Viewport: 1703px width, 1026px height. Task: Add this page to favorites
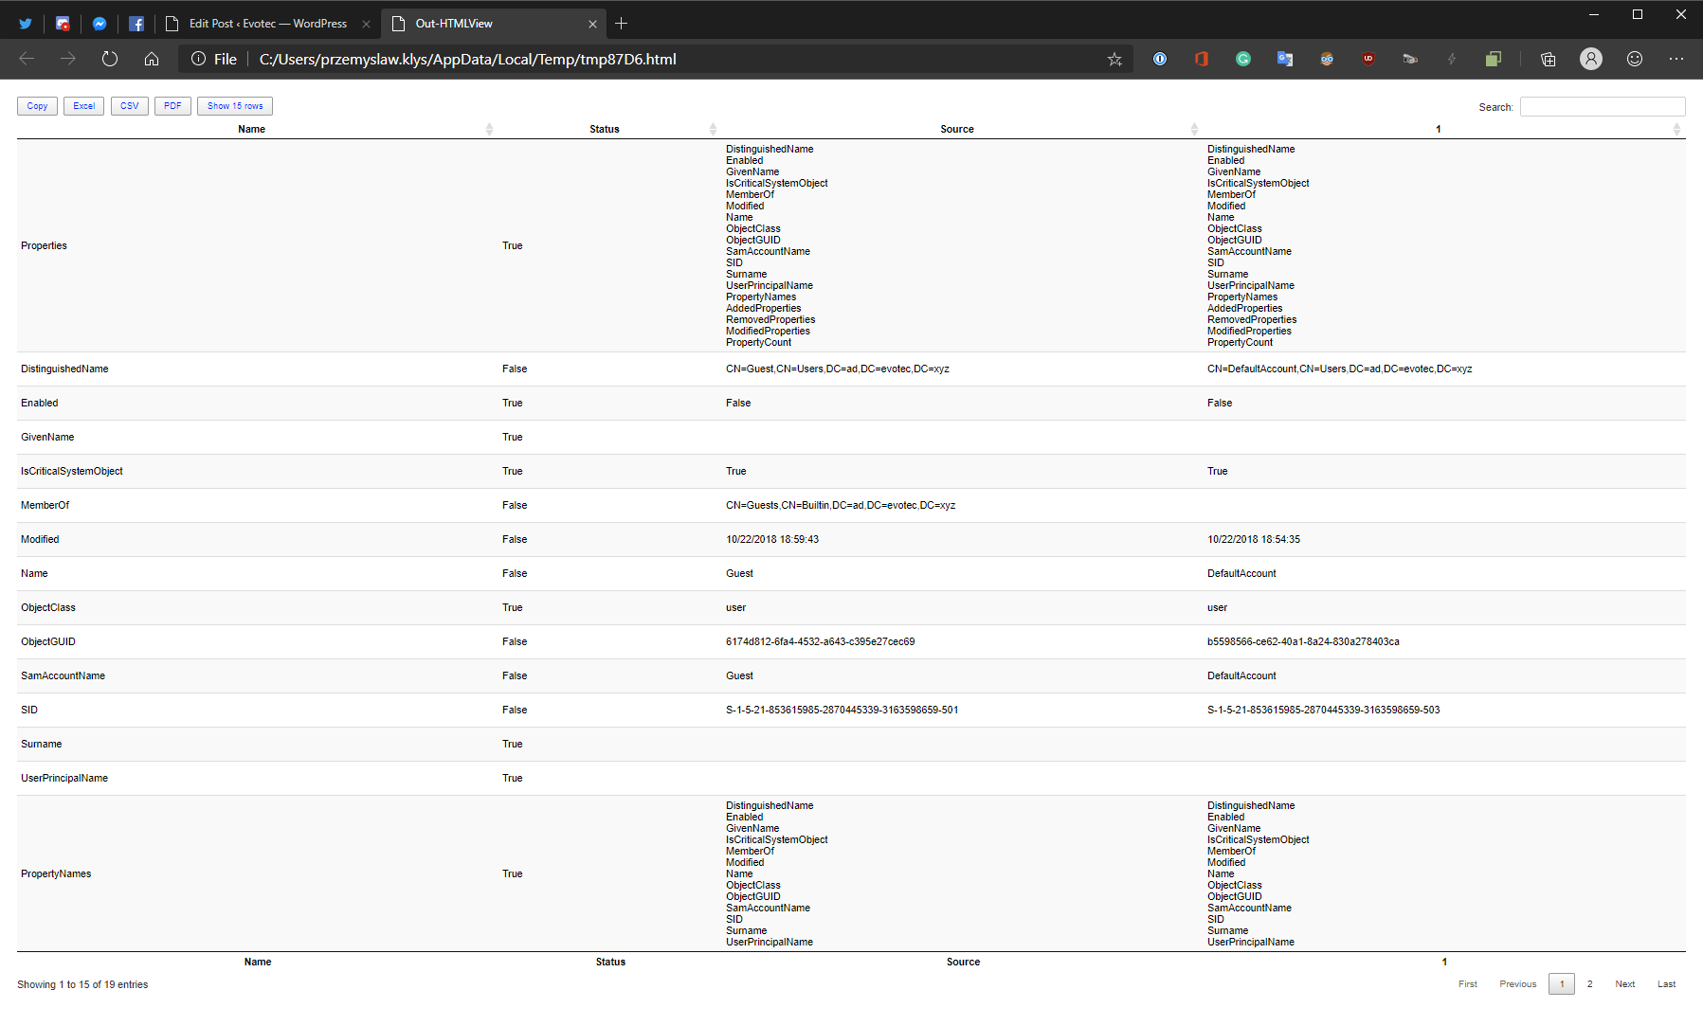(x=1114, y=59)
